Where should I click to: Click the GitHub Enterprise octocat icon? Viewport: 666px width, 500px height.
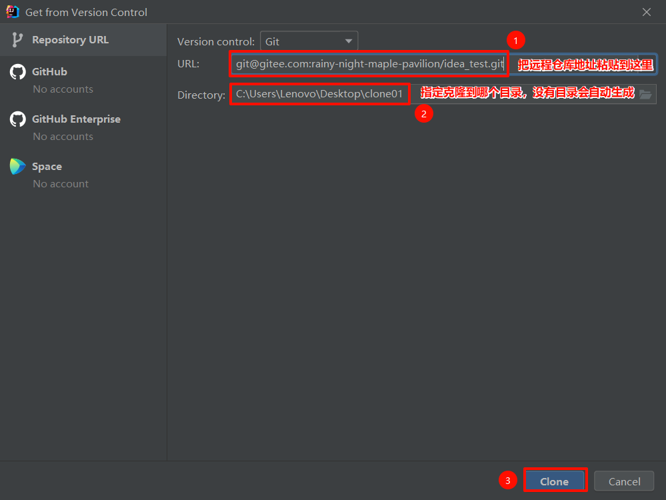(x=18, y=119)
